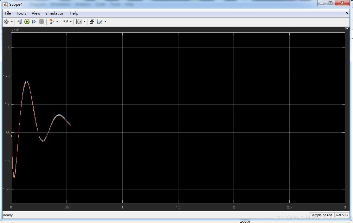Open the Simulation menu
Image resolution: width=353 pixels, height=223 pixels.
point(55,13)
